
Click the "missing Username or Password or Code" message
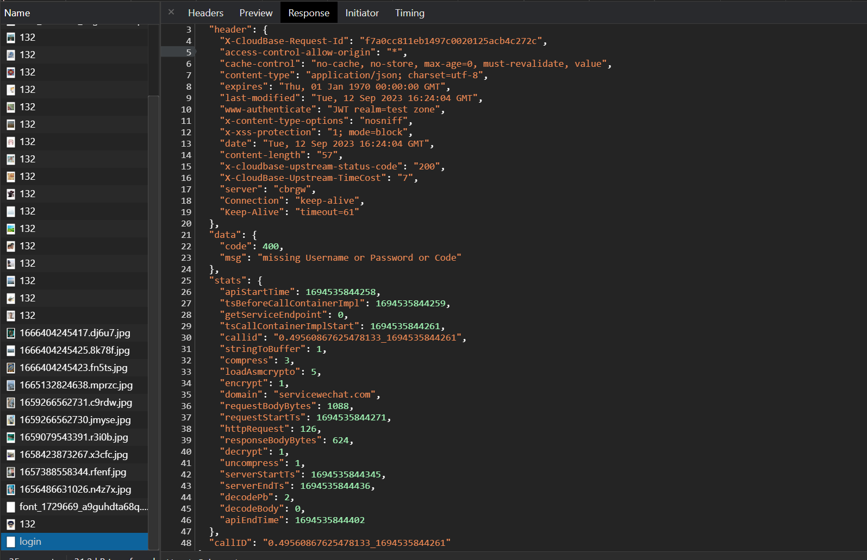359,257
